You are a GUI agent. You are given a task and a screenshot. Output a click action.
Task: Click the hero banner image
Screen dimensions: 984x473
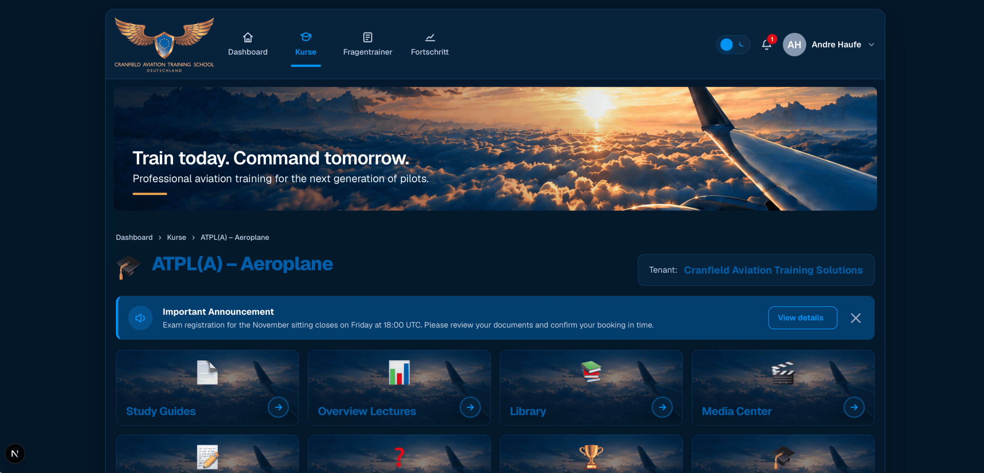tap(495, 148)
